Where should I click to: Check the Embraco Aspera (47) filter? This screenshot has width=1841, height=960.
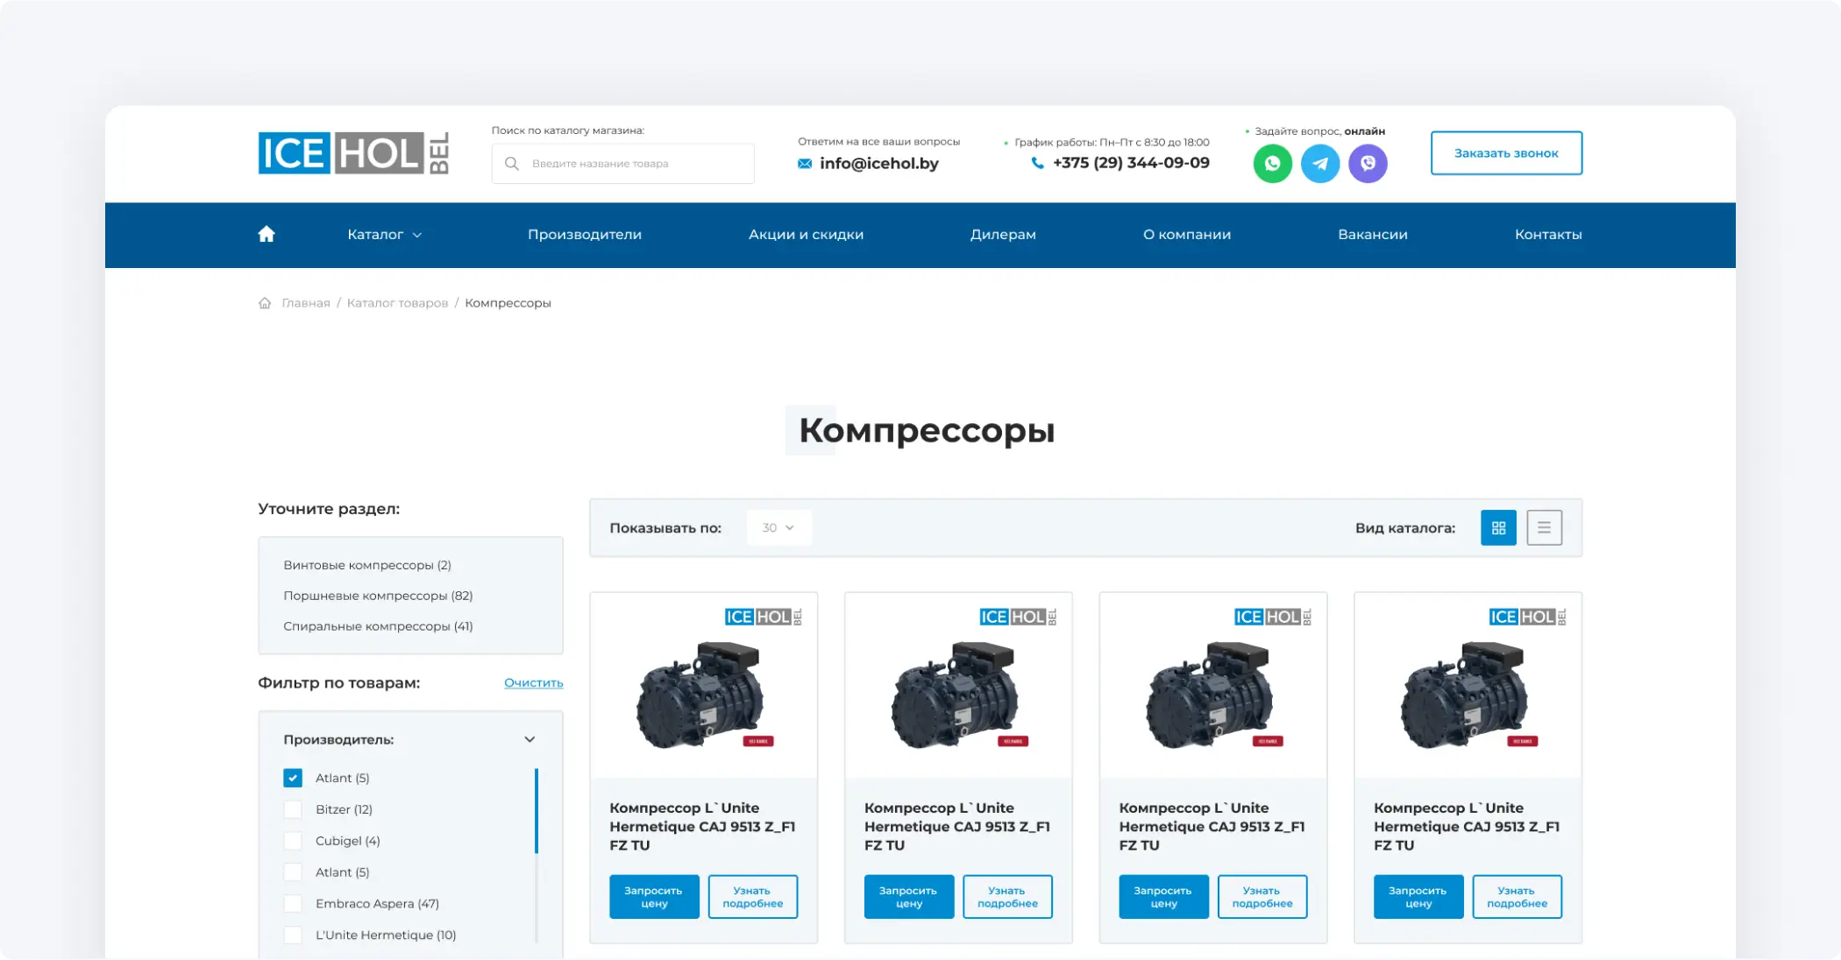(x=292, y=903)
